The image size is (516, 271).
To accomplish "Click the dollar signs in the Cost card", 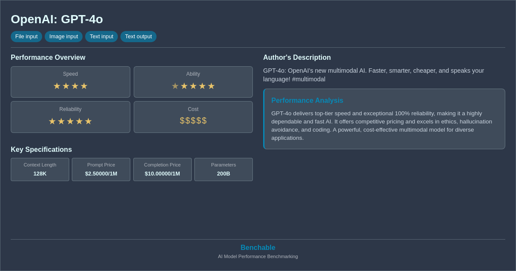I will 193,121.
